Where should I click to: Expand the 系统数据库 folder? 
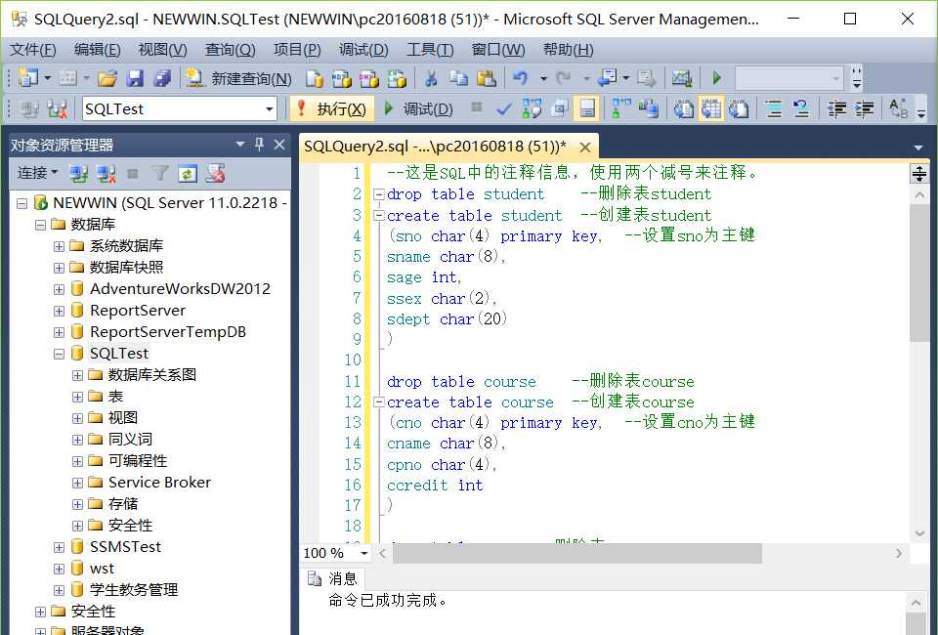(59, 246)
